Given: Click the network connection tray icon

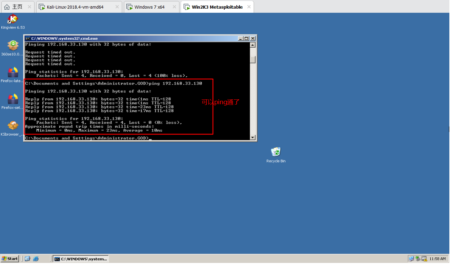Looking at the screenshot, I should [x=411, y=258].
